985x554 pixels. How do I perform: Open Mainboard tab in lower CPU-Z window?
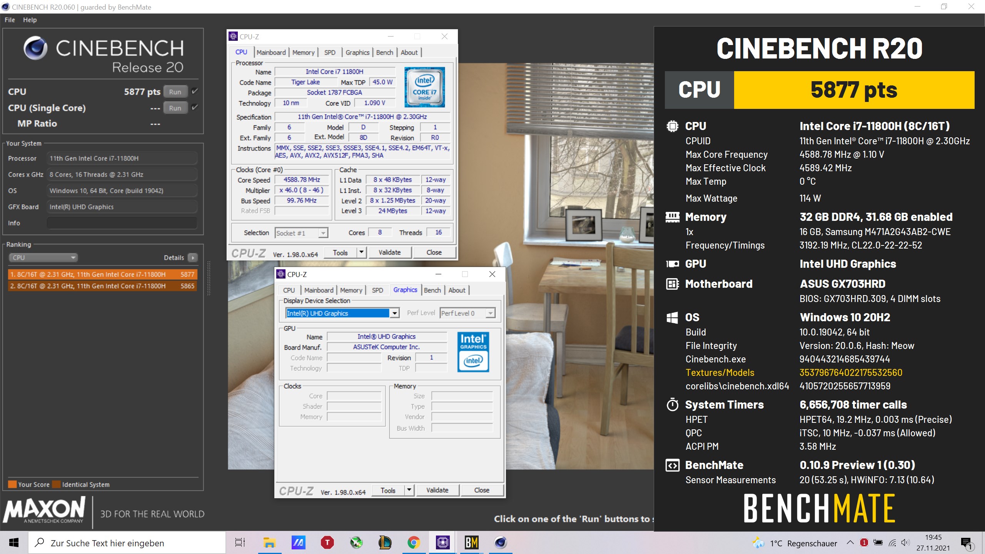[319, 290]
